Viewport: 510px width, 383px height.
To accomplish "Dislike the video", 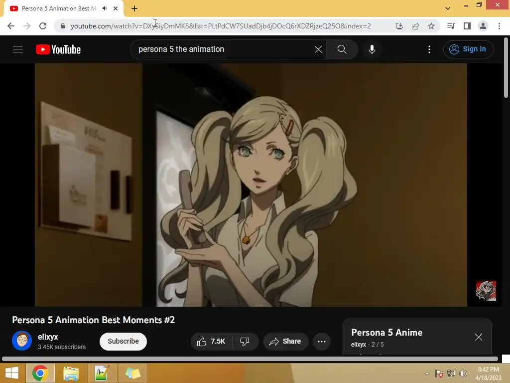I will [x=245, y=341].
